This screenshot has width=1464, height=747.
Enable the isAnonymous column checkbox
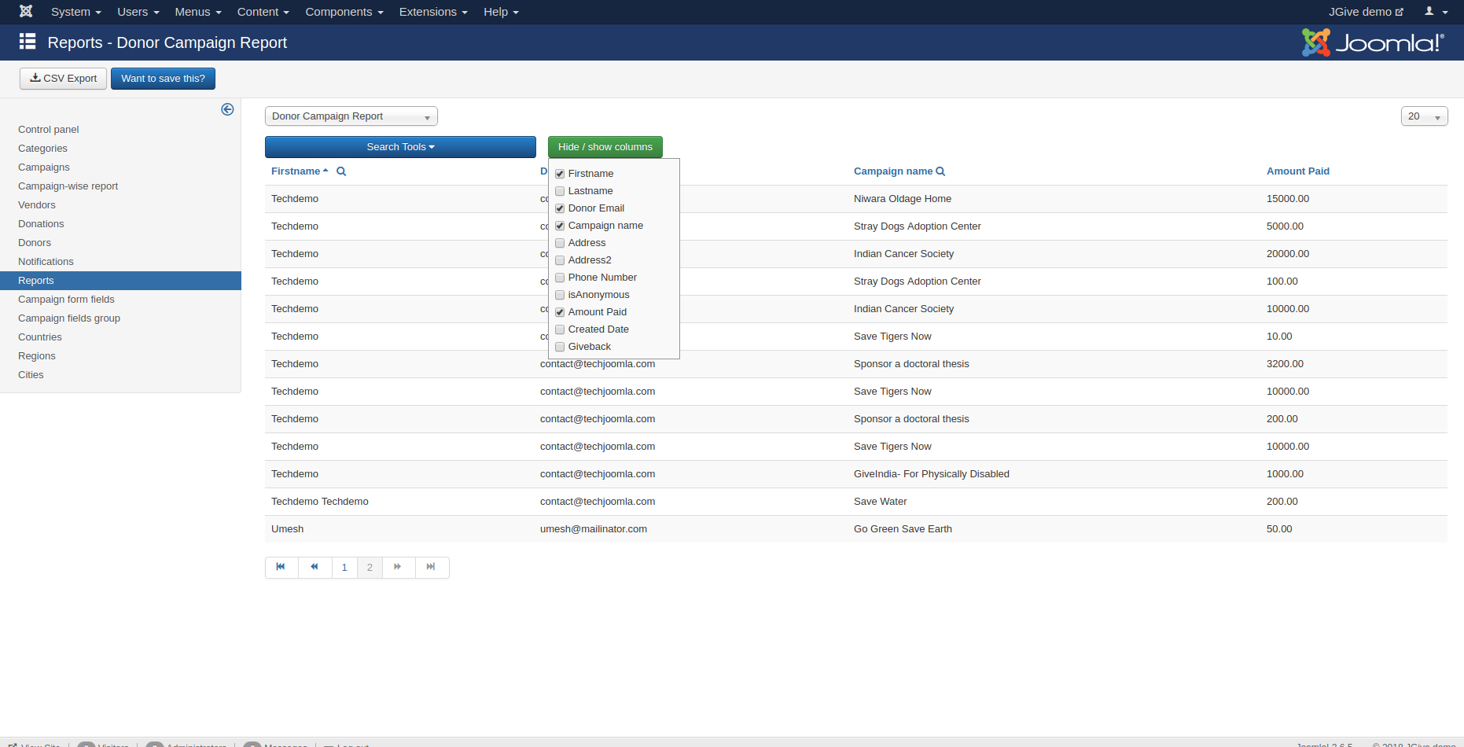coord(560,295)
